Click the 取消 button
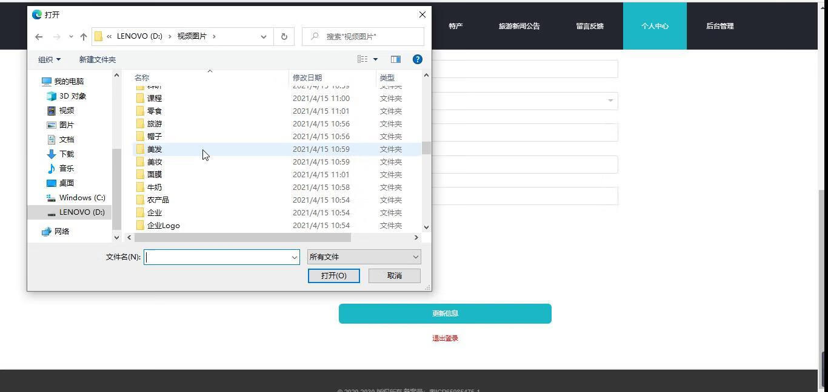This screenshot has width=828, height=392. tap(395, 276)
